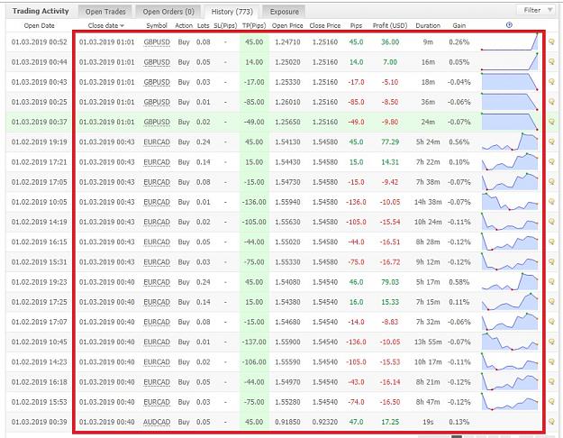View sparkline chart for 0.58% gain trade
This screenshot has height=438, width=563.
(x=510, y=282)
